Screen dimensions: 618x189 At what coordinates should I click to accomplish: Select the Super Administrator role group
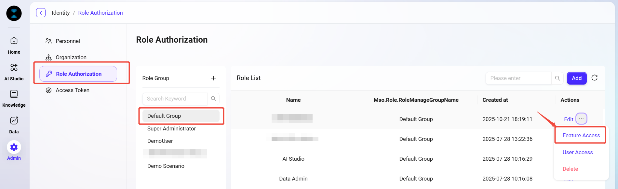[171, 128]
